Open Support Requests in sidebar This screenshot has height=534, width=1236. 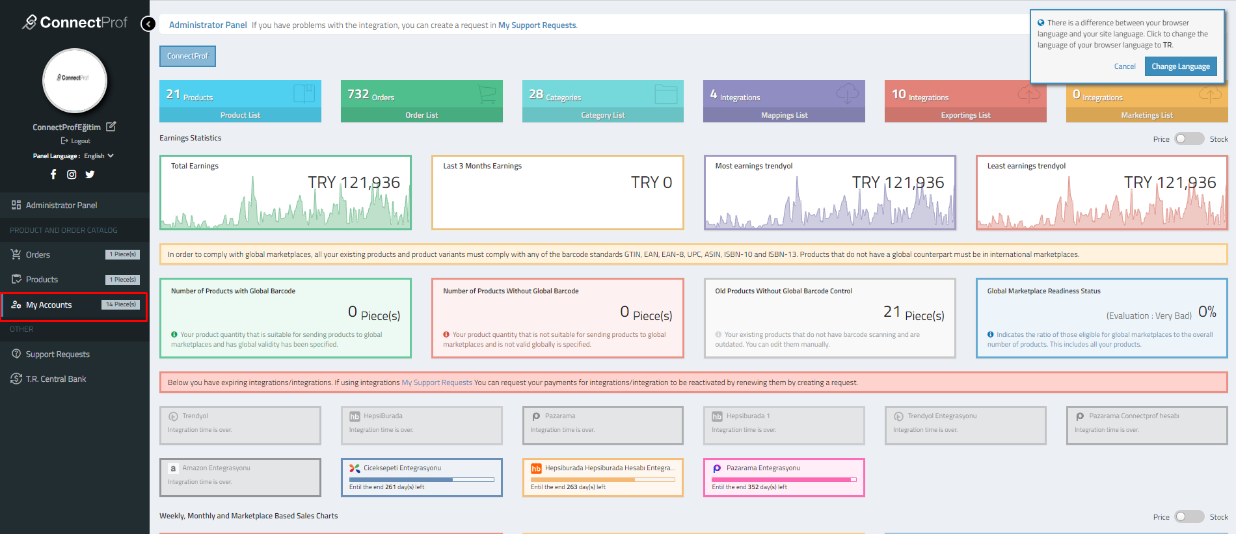[x=57, y=354]
